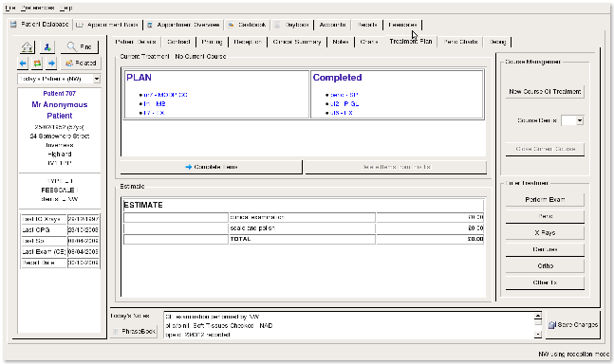Open the Printing sub-tab
Viewport: 614px width, 364px height.
pyautogui.click(x=212, y=42)
